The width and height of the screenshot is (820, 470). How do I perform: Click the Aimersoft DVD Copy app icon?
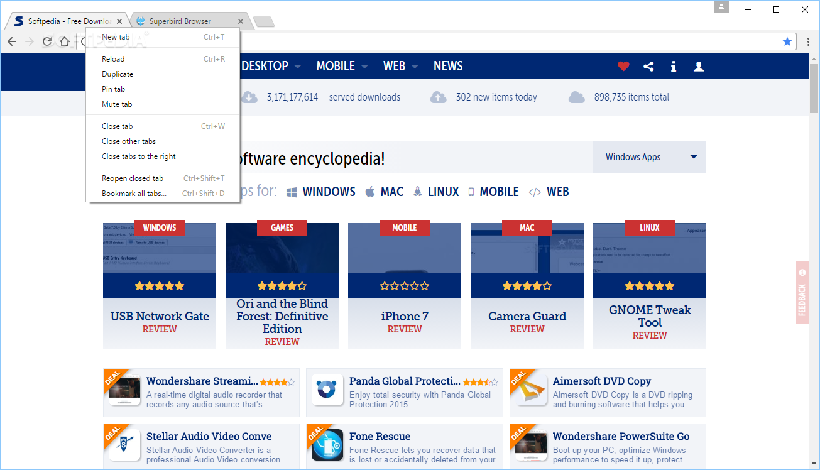[x=531, y=390]
